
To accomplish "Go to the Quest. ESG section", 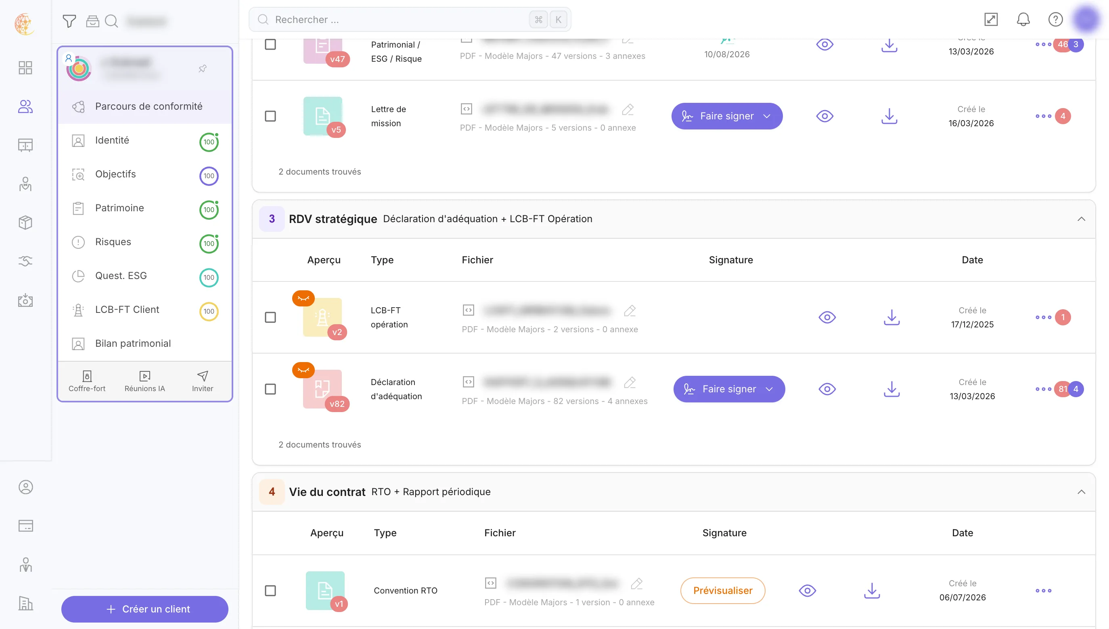I will point(145,276).
